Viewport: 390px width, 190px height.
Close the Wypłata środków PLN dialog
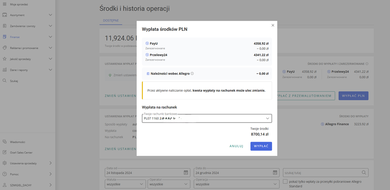(x=273, y=25)
